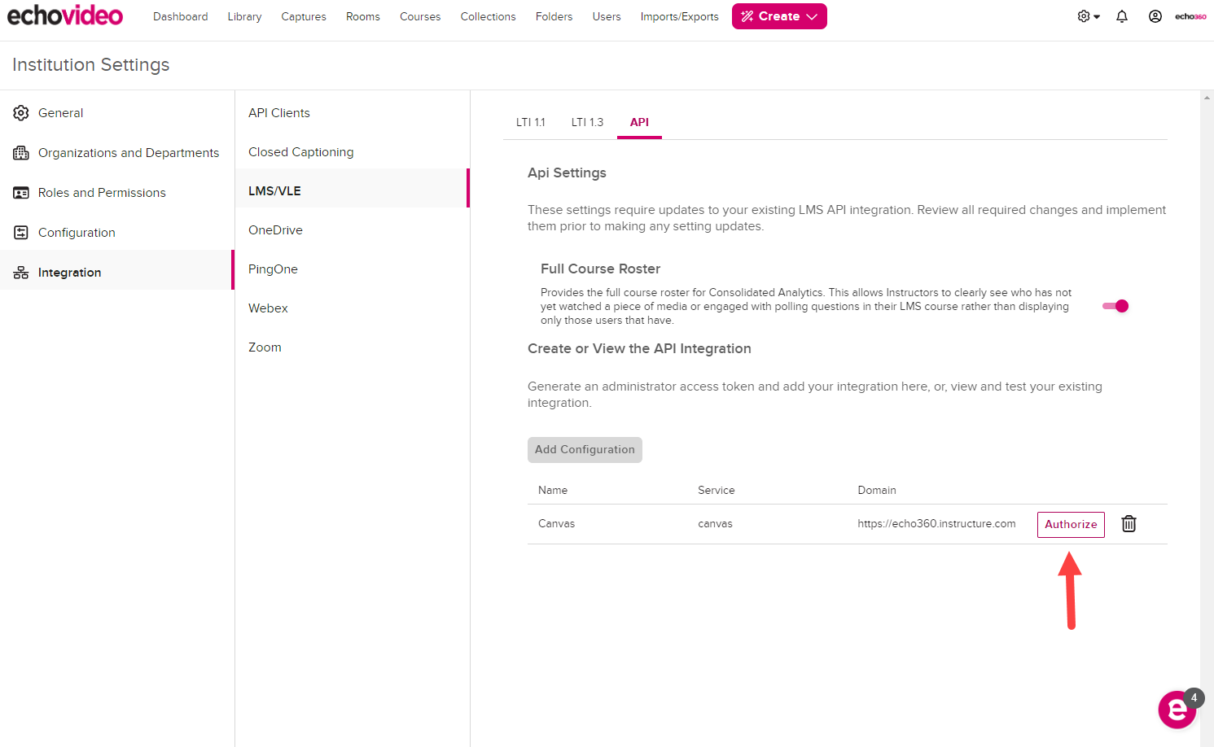Image resolution: width=1214 pixels, height=747 pixels.
Task: Open the notifications bell
Action: point(1122,16)
